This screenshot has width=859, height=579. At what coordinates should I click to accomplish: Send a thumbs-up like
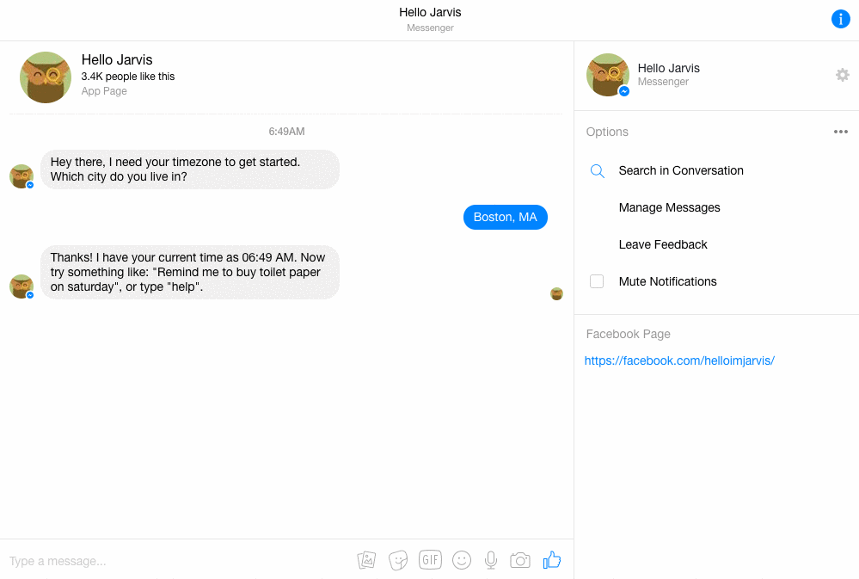point(552,560)
